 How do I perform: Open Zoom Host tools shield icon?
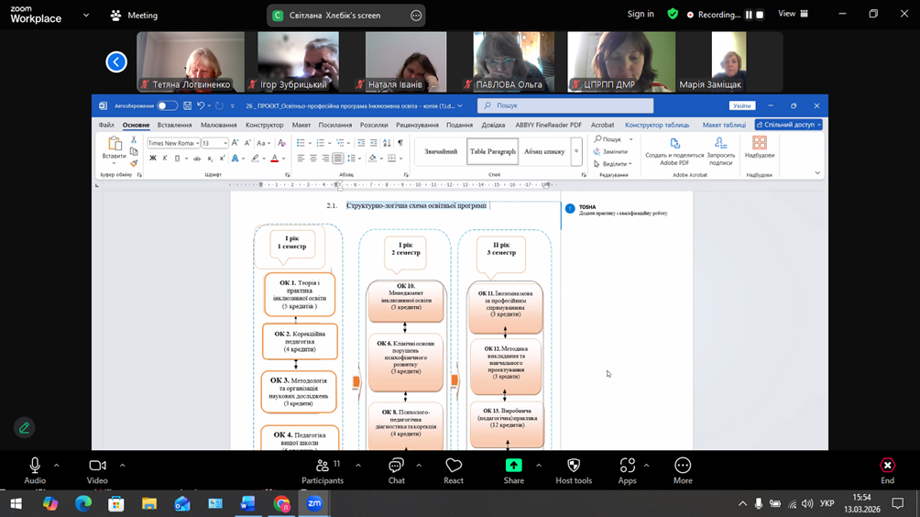click(574, 467)
